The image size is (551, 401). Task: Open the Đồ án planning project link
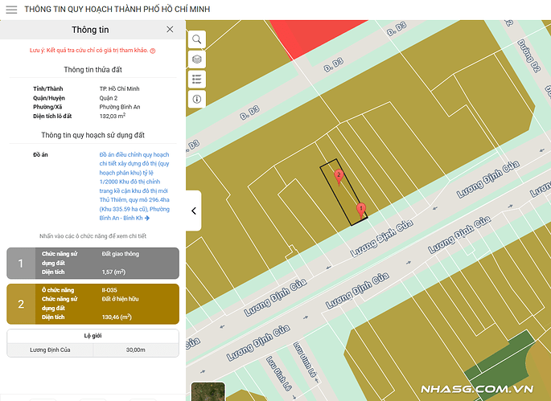tap(133, 186)
